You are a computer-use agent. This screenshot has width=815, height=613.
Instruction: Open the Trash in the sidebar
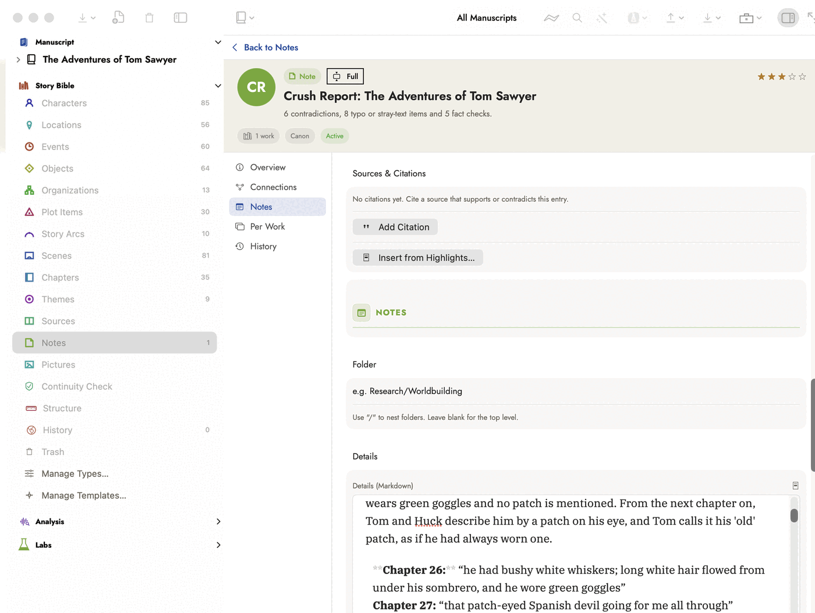click(x=114, y=452)
